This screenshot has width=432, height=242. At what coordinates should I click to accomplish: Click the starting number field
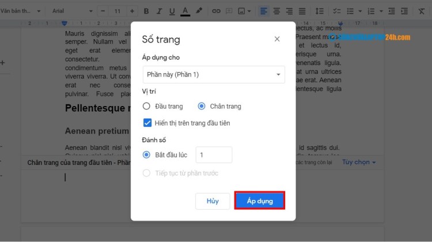[x=214, y=154]
